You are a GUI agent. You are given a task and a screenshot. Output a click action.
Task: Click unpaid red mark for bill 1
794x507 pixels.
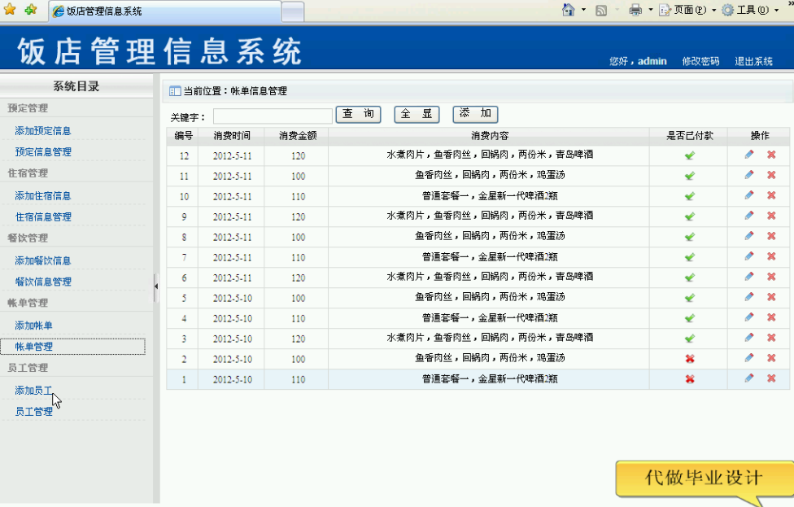[690, 379]
